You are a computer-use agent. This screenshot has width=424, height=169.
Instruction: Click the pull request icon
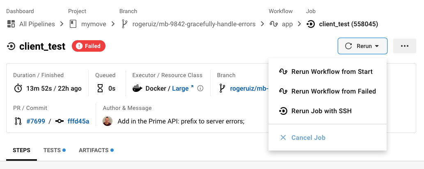tap(18, 121)
